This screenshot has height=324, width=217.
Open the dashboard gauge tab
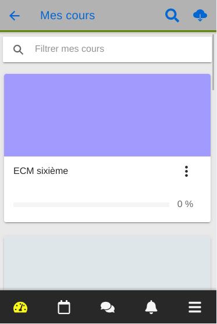(x=20, y=307)
